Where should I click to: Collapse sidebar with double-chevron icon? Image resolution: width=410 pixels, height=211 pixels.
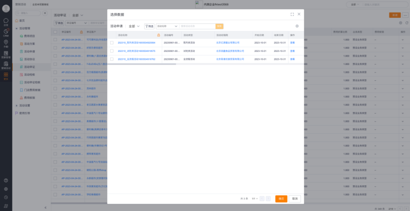click(x=45, y=207)
